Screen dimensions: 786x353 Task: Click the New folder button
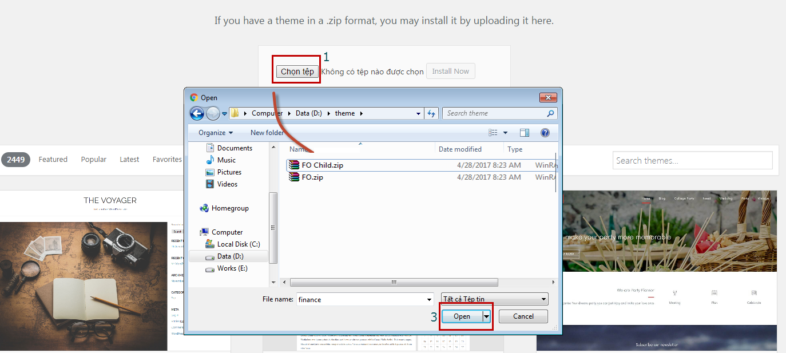(x=267, y=133)
